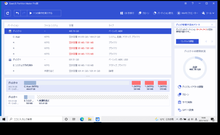
Task: Open the weather widget showing 12°C
Action: (164, 119)
